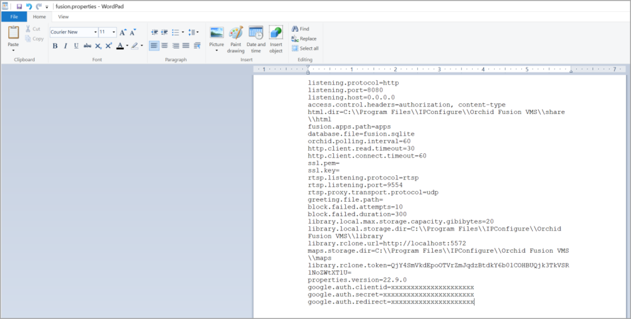Apply the text highlight color marker

point(134,46)
